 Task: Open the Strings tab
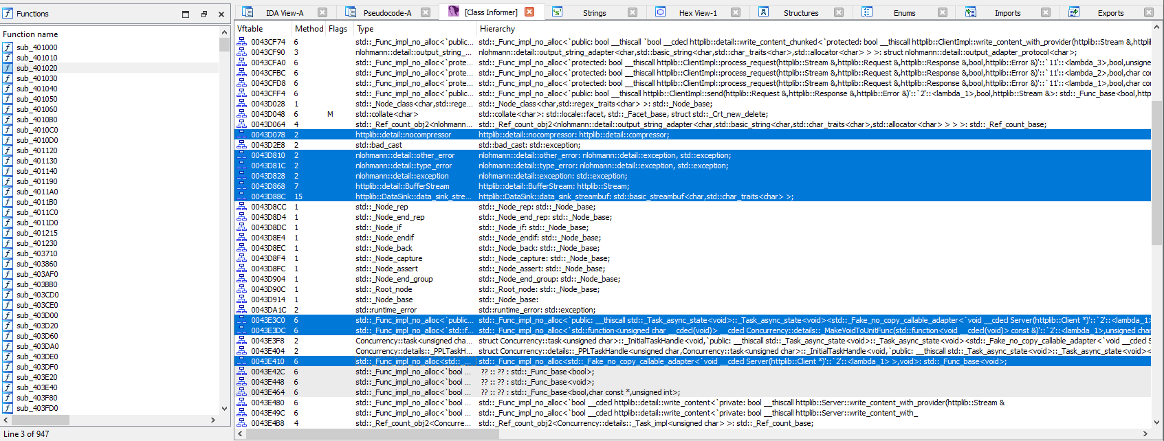(x=594, y=13)
